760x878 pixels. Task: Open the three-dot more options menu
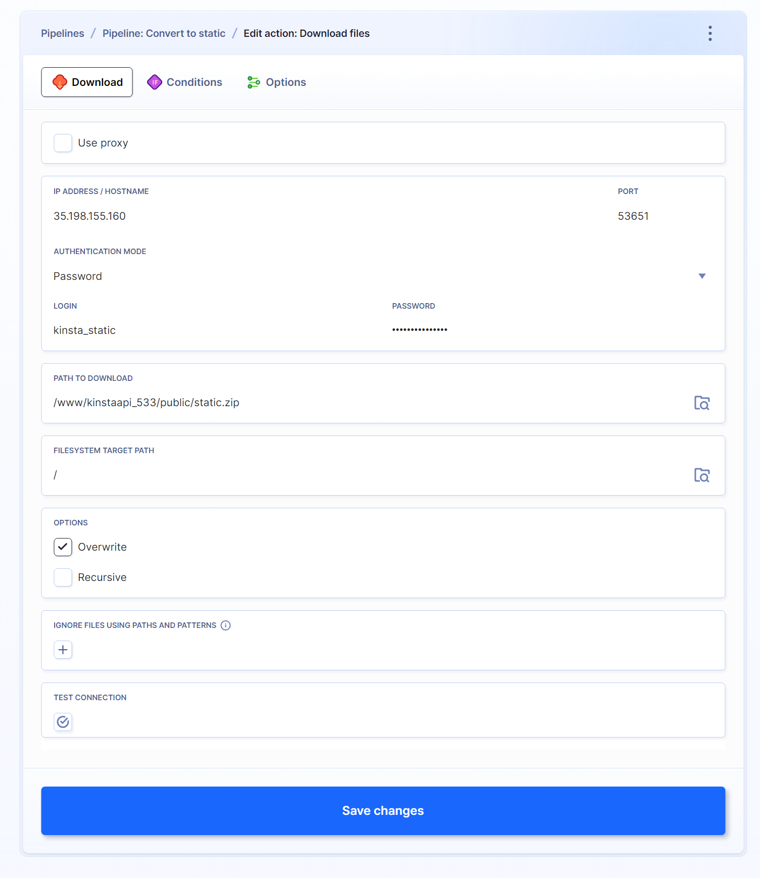pos(710,33)
